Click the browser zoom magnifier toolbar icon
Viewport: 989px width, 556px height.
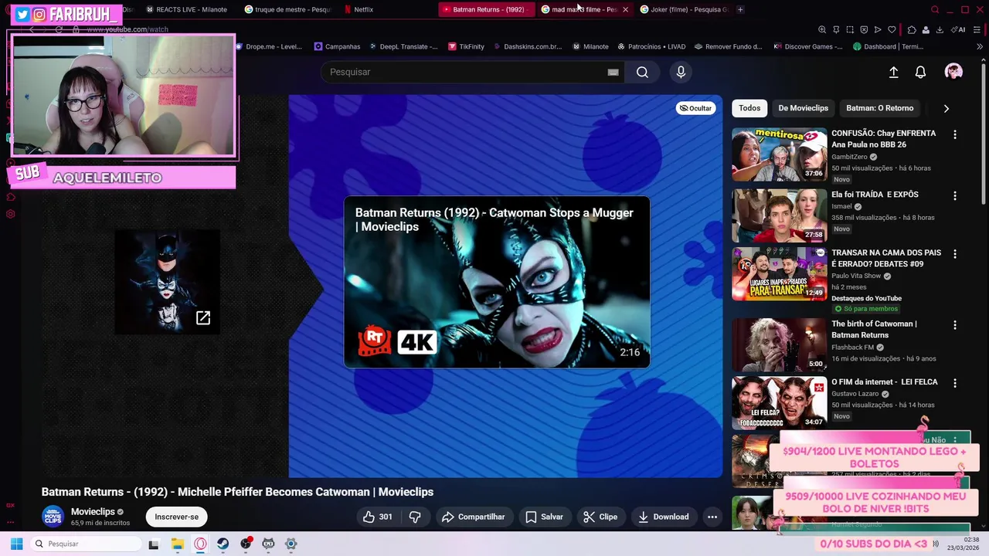[x=822, y=29]
